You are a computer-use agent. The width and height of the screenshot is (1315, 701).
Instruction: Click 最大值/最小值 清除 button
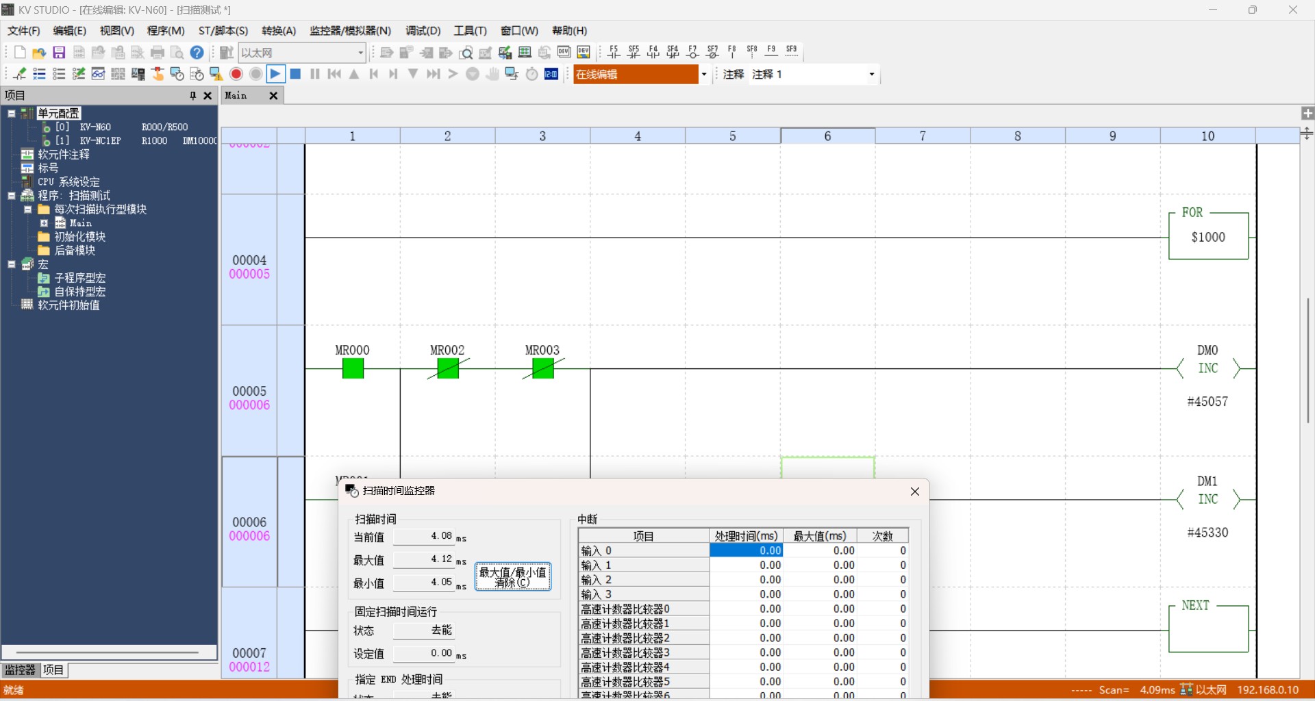pos(513,576)
